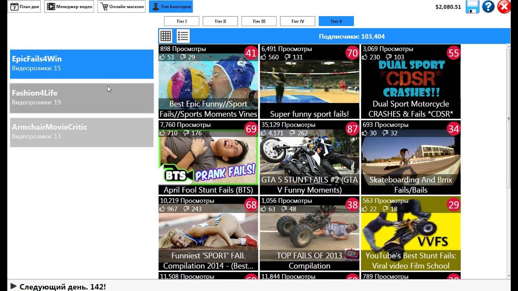Select the ArmchairMovieCritic channel
Image resolution: width=518 pixels, height=291 pixels.
[82, 132]
